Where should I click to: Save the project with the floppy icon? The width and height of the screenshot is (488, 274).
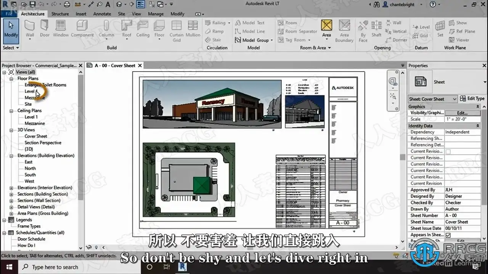(32, 5)
